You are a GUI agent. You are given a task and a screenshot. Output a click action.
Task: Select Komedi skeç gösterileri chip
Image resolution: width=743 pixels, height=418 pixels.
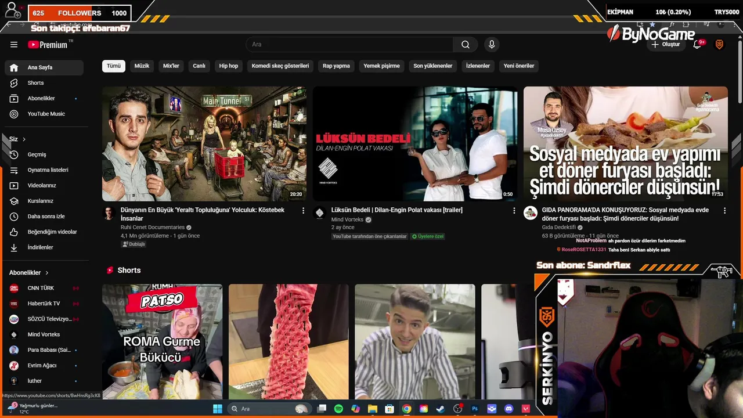click(280, 66)
